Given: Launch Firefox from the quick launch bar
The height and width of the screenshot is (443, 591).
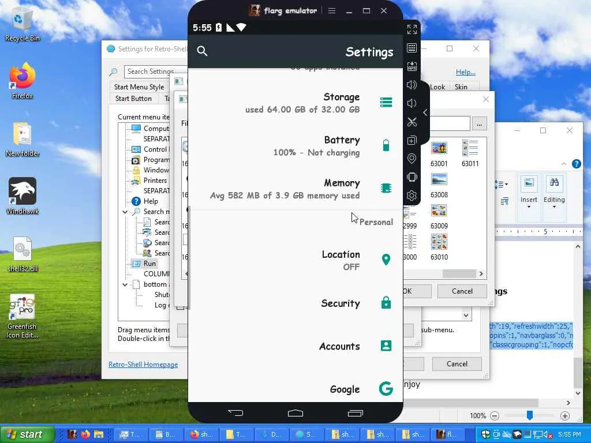Looking at the screenshot, I should tap(85, 434).
